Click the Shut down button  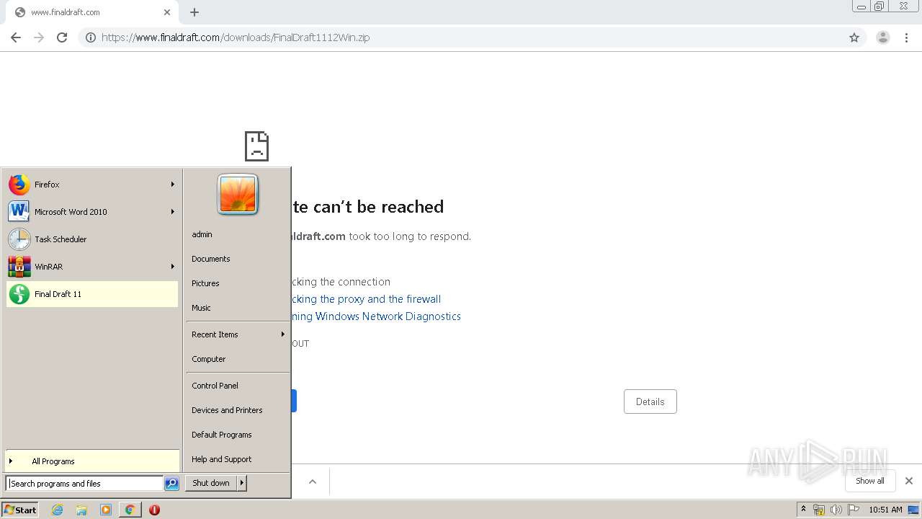point(211,483)
